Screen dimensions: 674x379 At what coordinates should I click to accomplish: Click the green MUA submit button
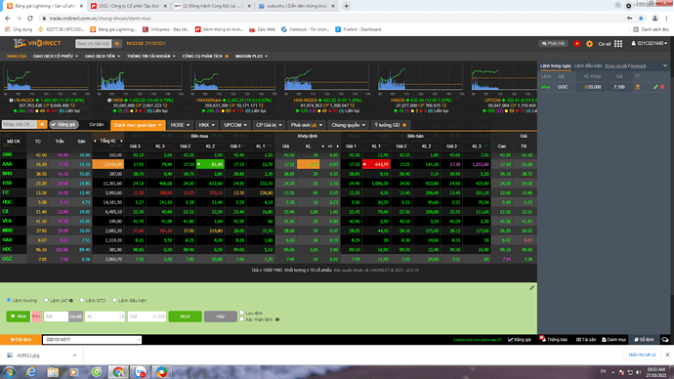coord(185,316)
